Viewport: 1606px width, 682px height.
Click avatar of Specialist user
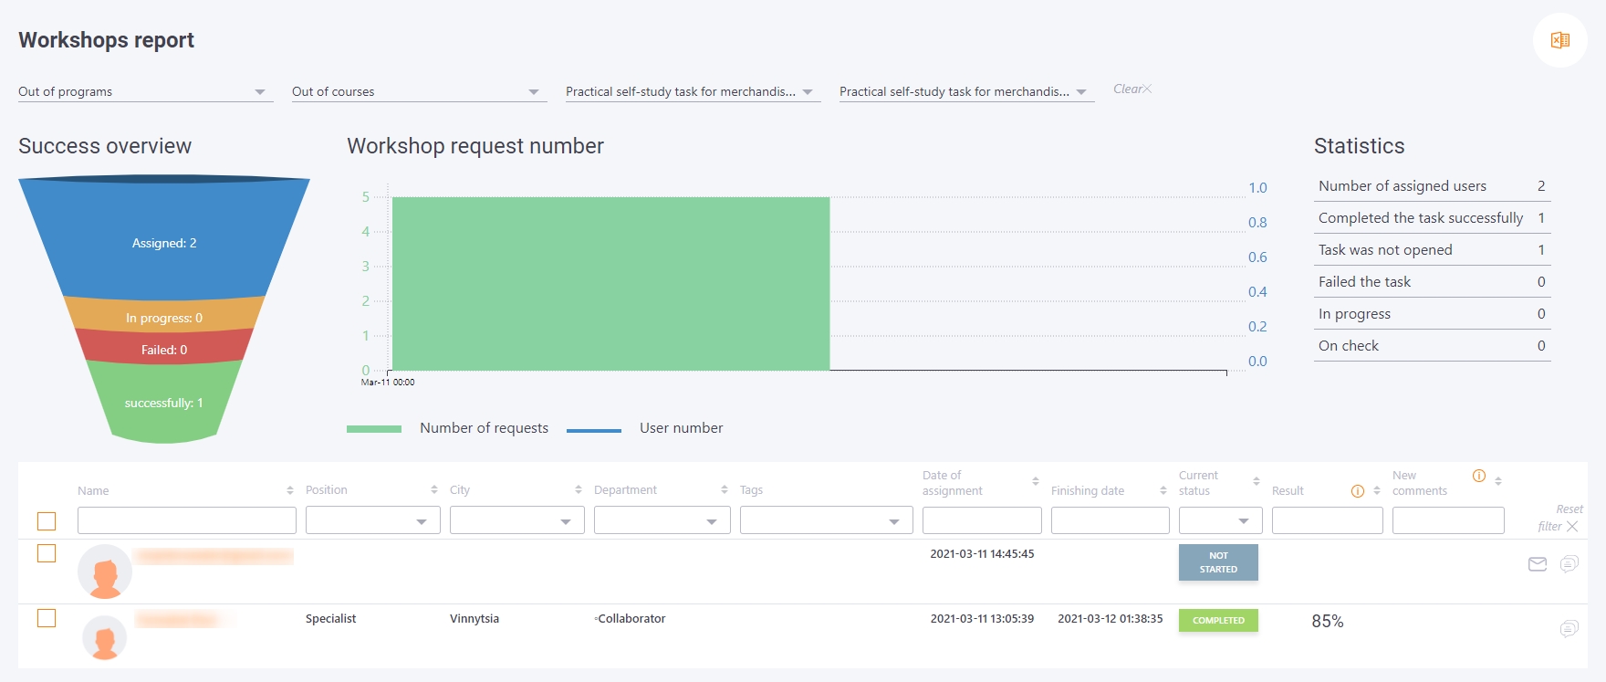(x=105, y=636)
